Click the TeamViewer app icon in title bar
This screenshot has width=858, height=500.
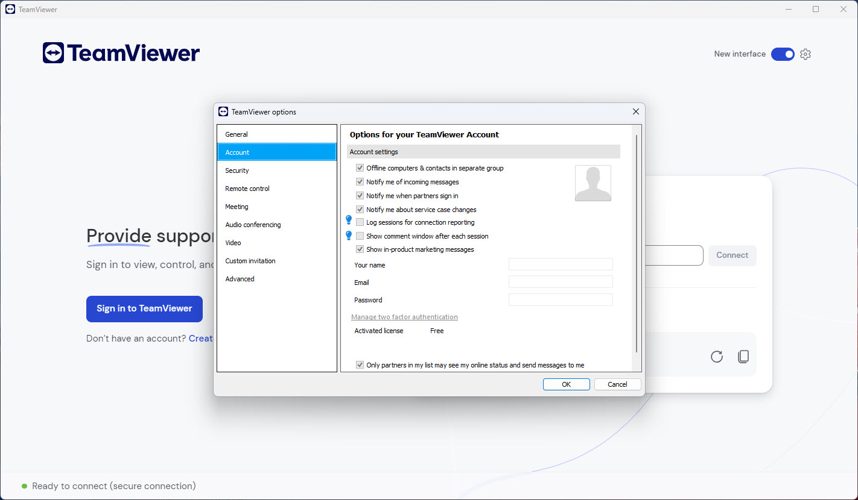click(10, 10)
